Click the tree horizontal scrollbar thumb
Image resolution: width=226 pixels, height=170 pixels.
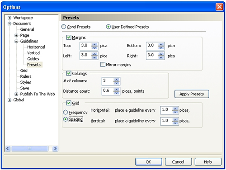pos(30,148)
